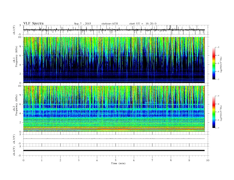Click the ch.2 "Frequency (kHz)" axis label
Screen dimensions: 234x180
(x=17, y=105)
